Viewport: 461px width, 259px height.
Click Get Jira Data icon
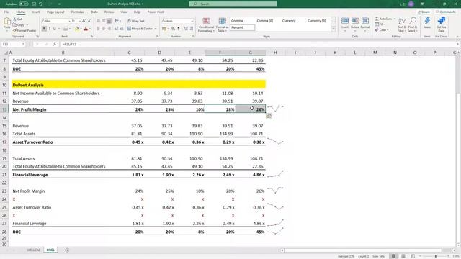441,21
